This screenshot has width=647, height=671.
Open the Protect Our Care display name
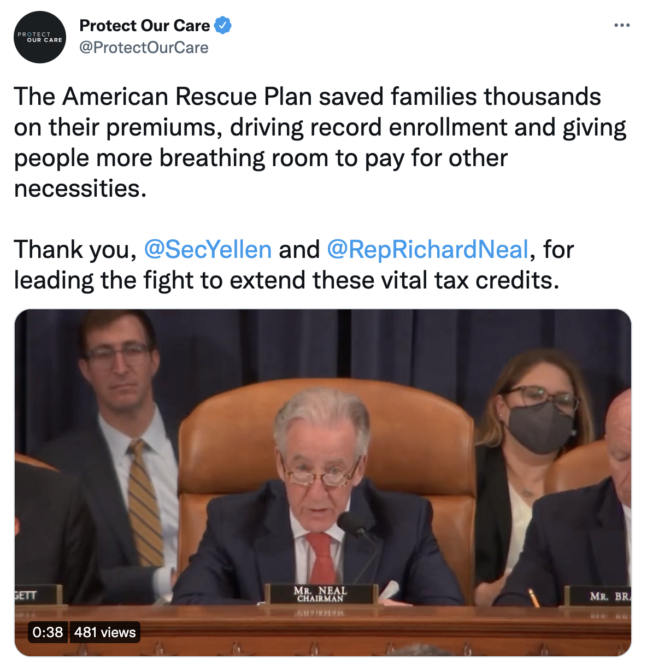click(145, 26)
